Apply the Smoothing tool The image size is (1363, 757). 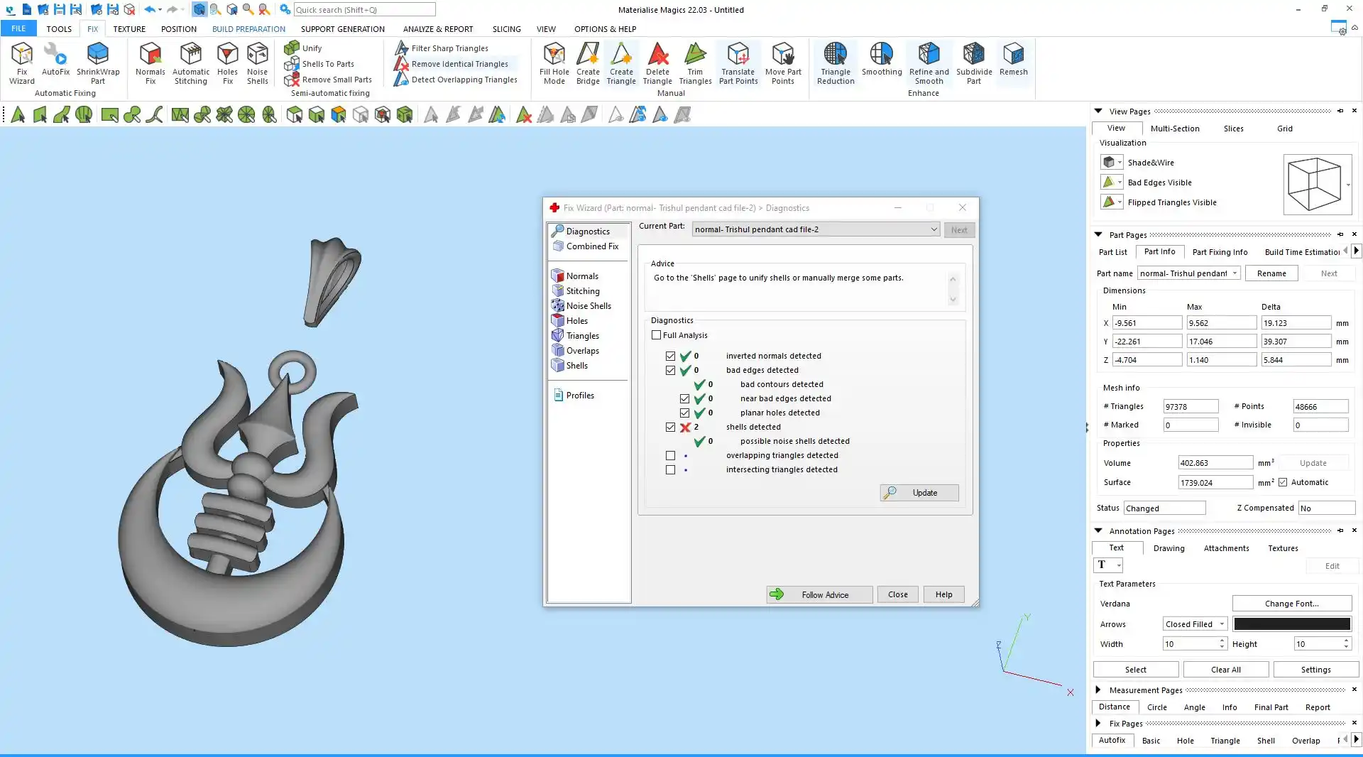click(x=881, y=60)
